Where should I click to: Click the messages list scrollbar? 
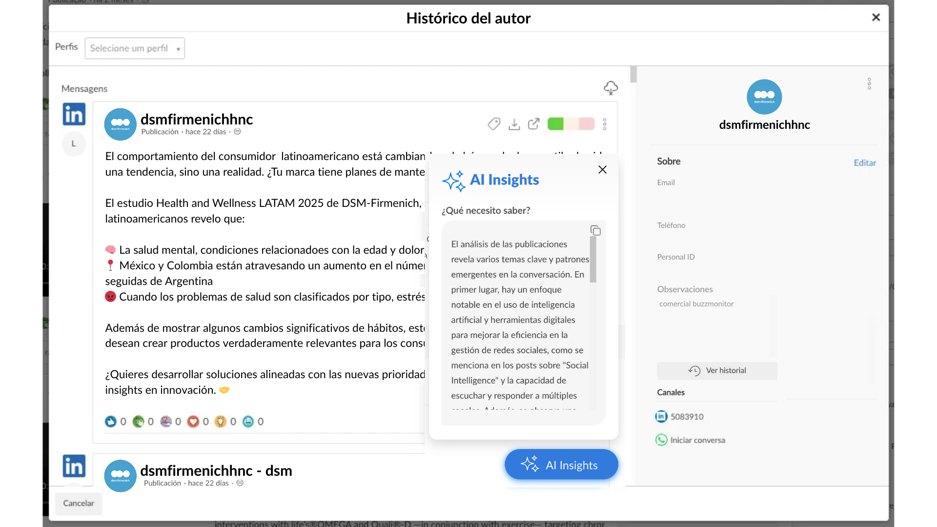click(x=633, y=74)
